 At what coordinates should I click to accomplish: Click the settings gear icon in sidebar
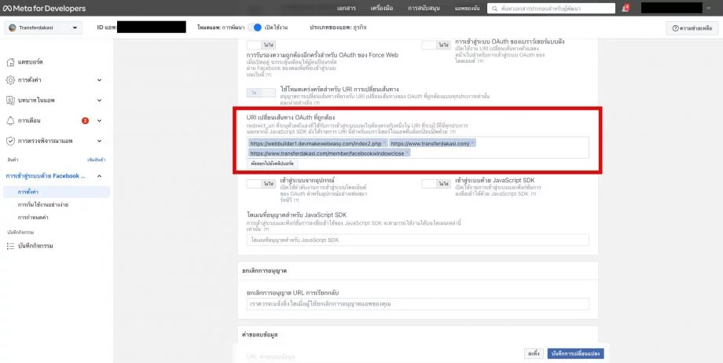click(x=10, y=80)
